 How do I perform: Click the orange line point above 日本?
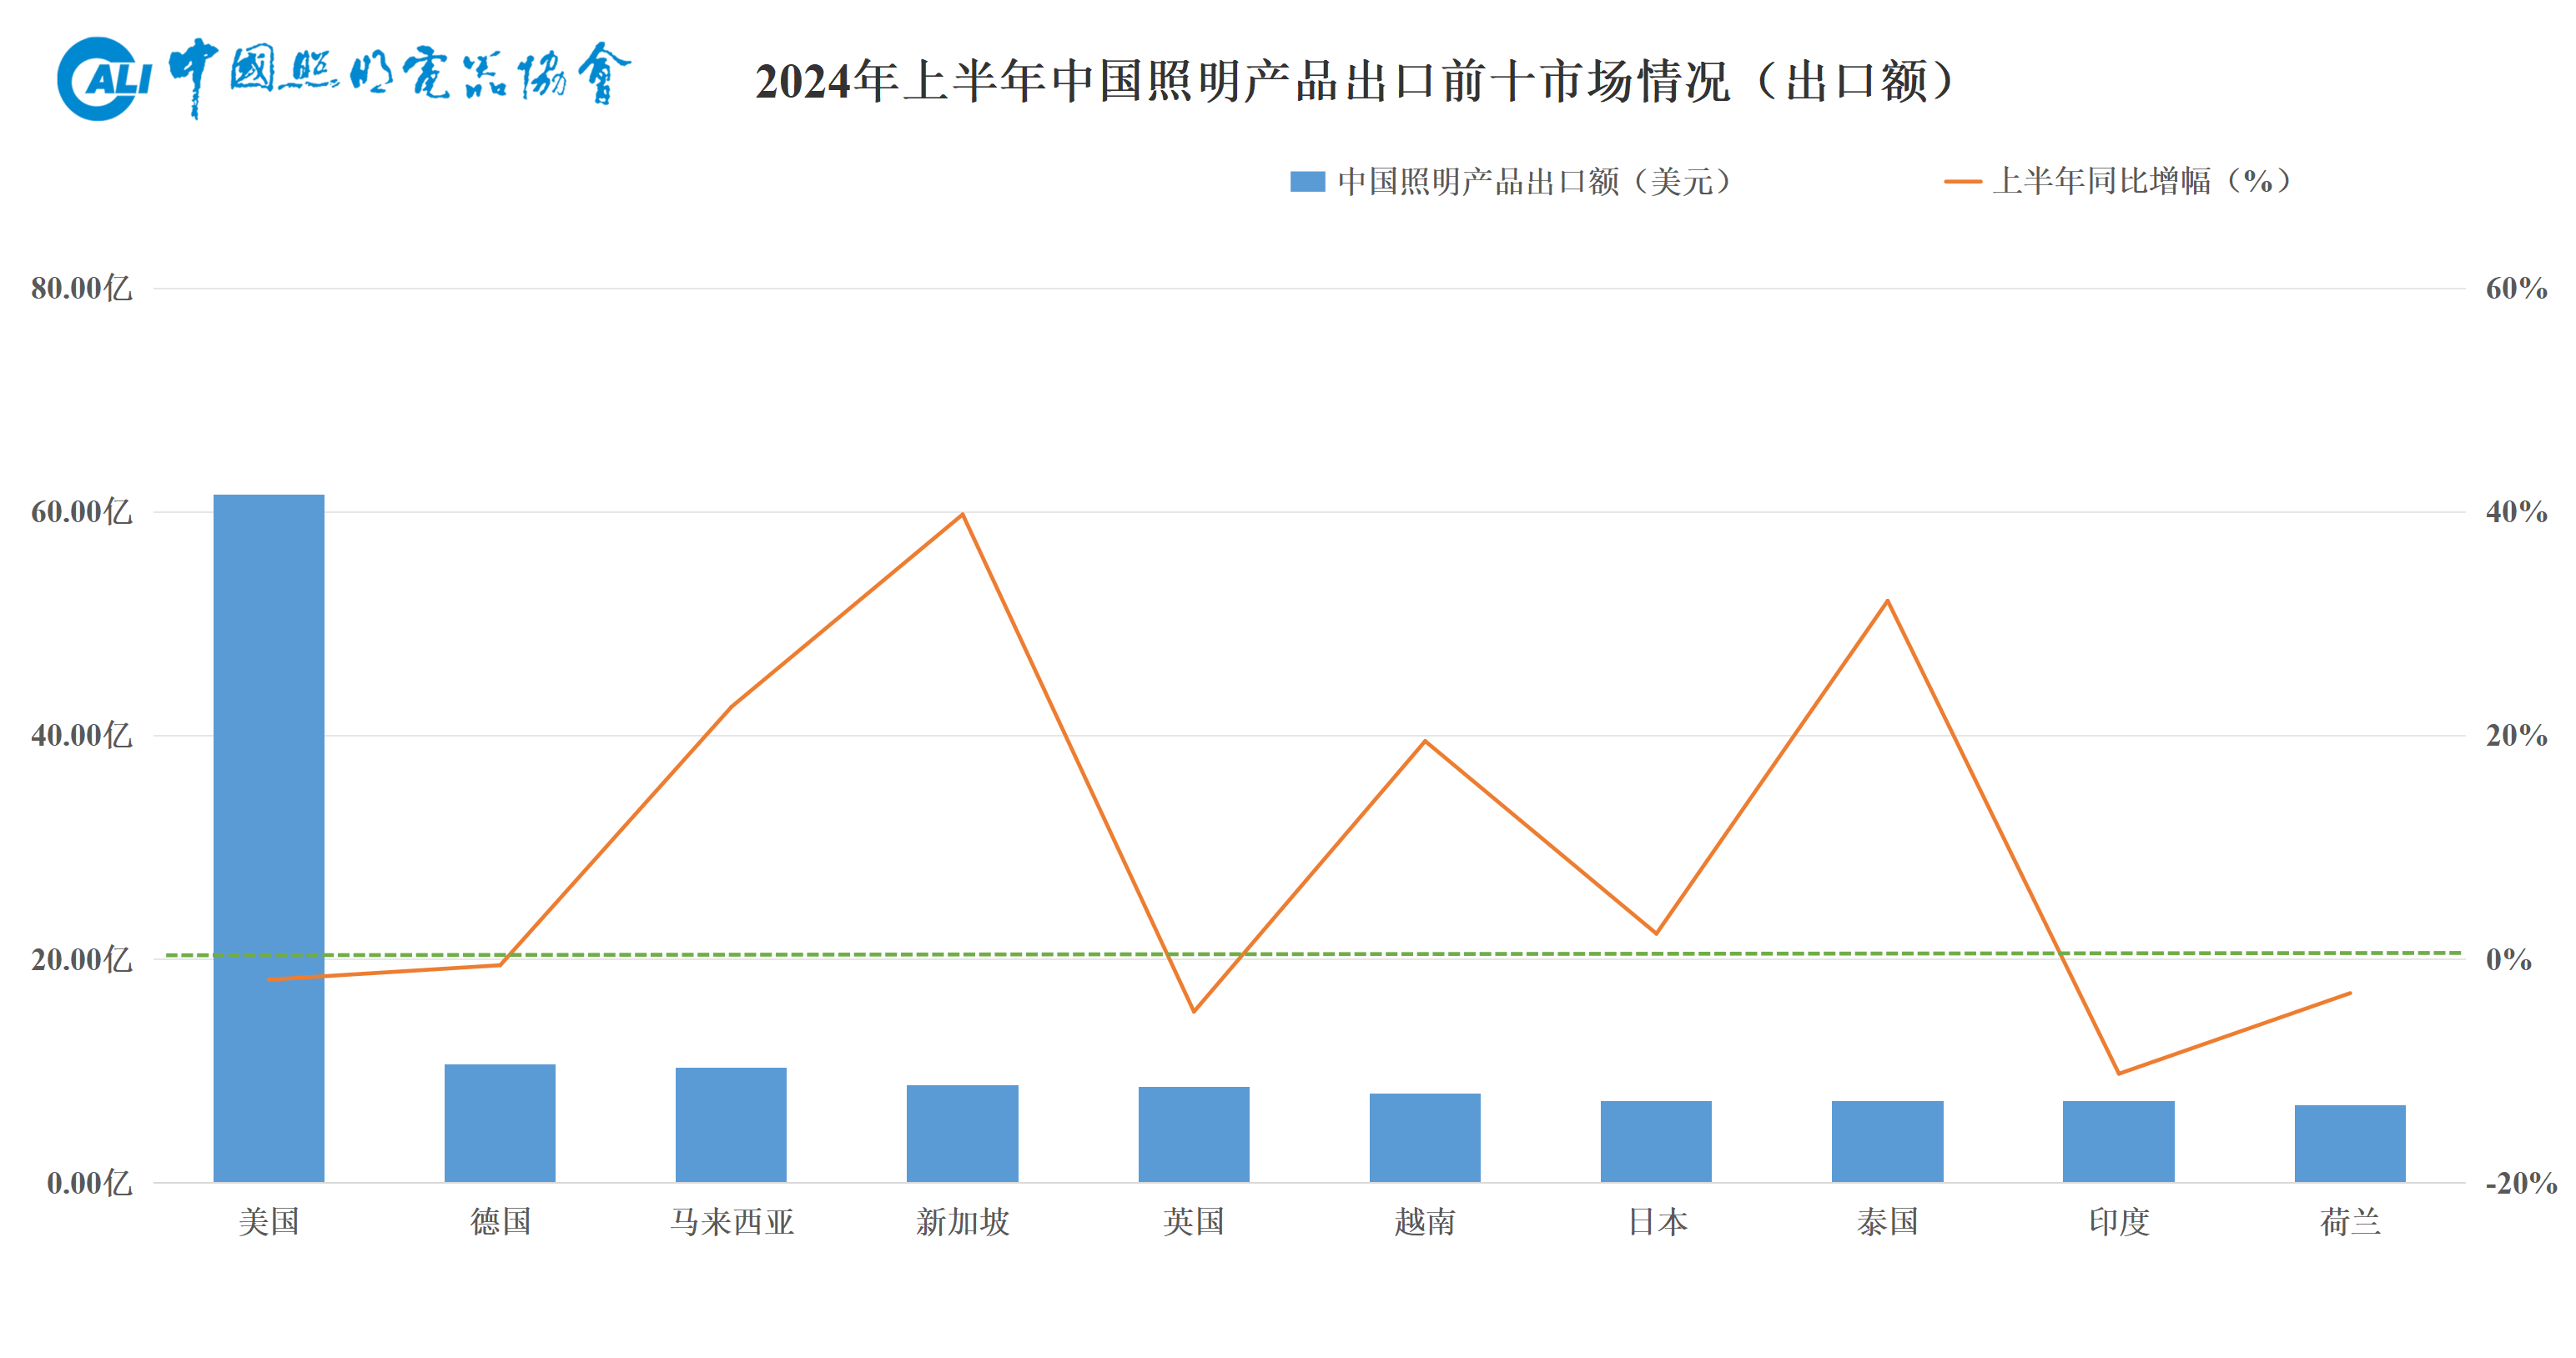click(x=1656, y=933)
